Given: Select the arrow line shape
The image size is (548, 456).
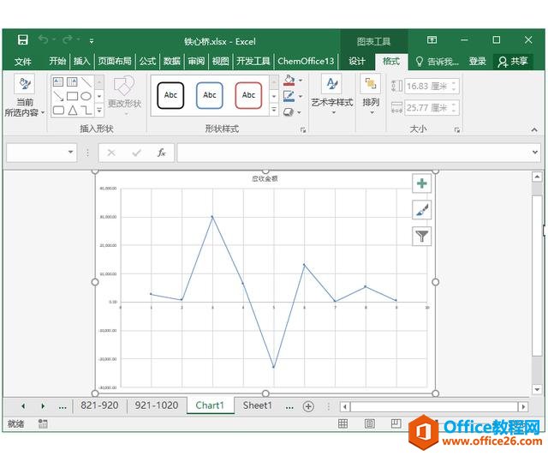Looking at the screenshot, I should (58, 96).
